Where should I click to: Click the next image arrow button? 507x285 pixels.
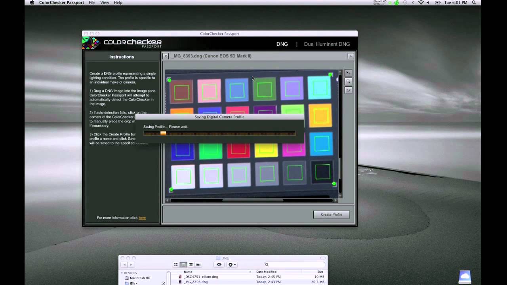pos(351,56)
